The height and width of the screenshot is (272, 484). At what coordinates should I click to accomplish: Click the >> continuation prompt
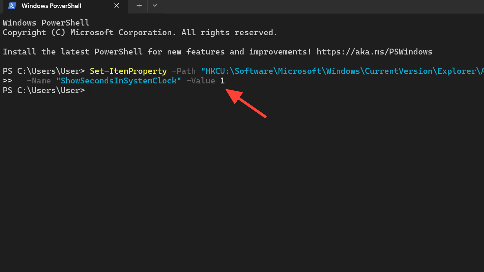click(x=8, y=81)
